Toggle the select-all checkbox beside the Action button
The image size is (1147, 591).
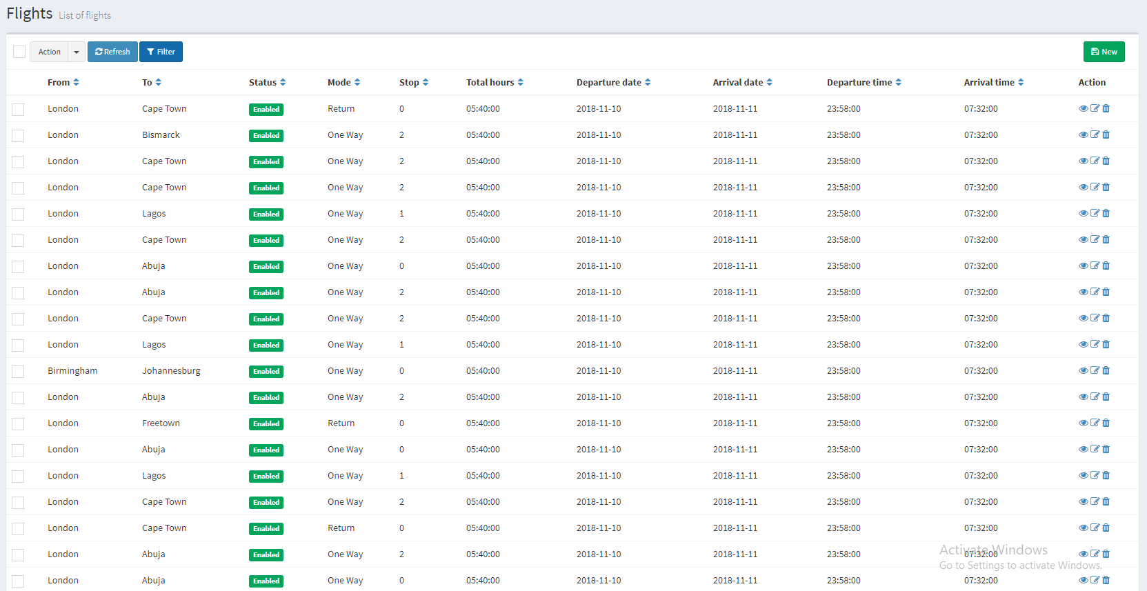click(x=19, y=52)
